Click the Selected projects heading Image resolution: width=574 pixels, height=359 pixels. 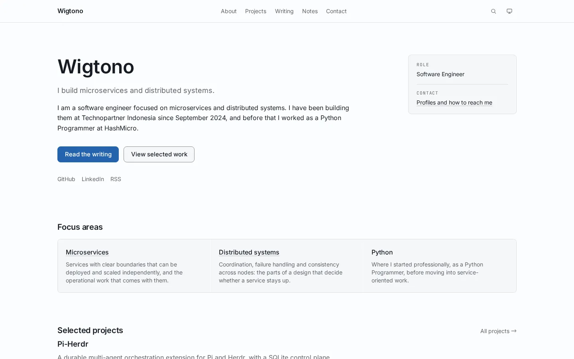coord(90,330)
